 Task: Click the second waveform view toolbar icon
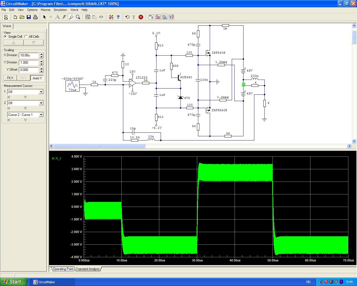click(x=158, y=17)
